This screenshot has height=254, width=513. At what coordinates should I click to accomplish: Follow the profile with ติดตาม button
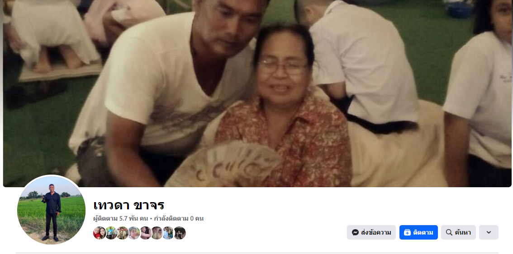click(418, 232)
